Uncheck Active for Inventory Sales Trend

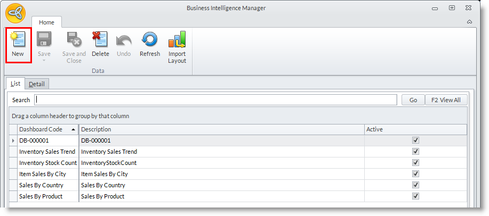(416, 152)
